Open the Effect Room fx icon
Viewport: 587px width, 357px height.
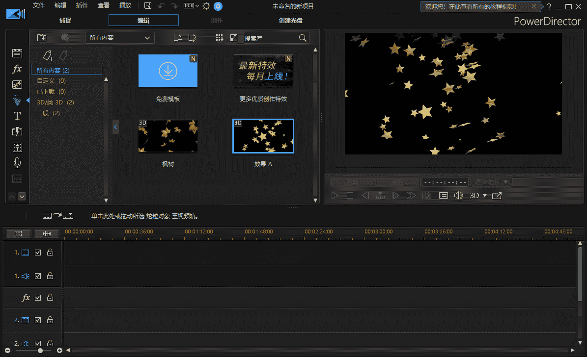click(x=17, y=69)
